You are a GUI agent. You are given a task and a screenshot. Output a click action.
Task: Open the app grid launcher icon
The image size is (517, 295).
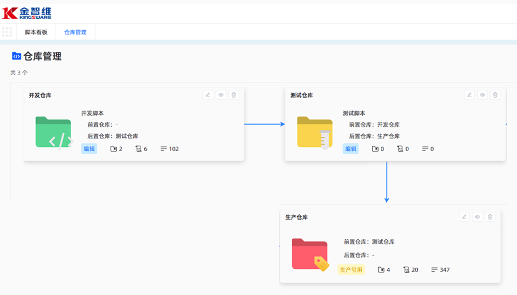click(x=7, y=32)
